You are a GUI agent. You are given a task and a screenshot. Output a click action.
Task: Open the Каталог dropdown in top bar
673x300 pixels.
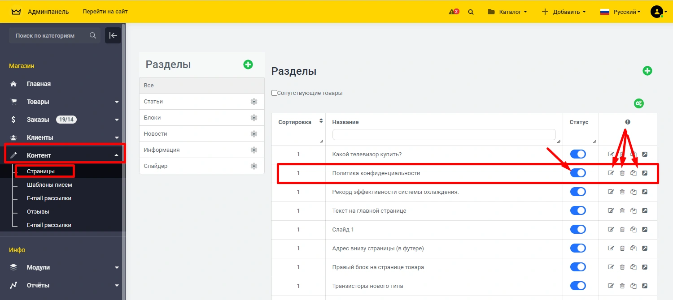click(507, 12)
